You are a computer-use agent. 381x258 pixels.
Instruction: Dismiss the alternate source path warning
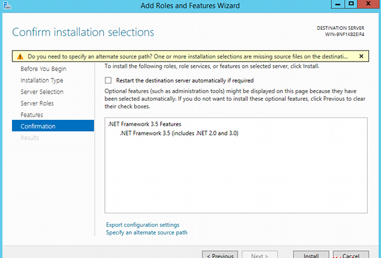tap(361, 56)
